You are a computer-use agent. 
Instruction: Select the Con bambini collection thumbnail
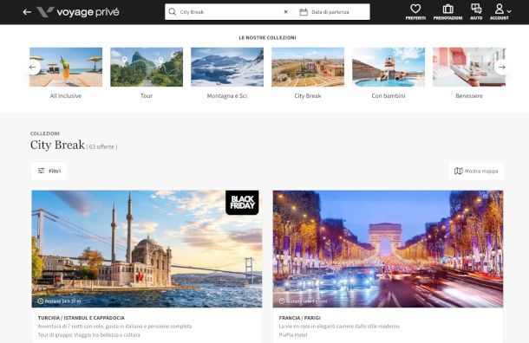389,67
